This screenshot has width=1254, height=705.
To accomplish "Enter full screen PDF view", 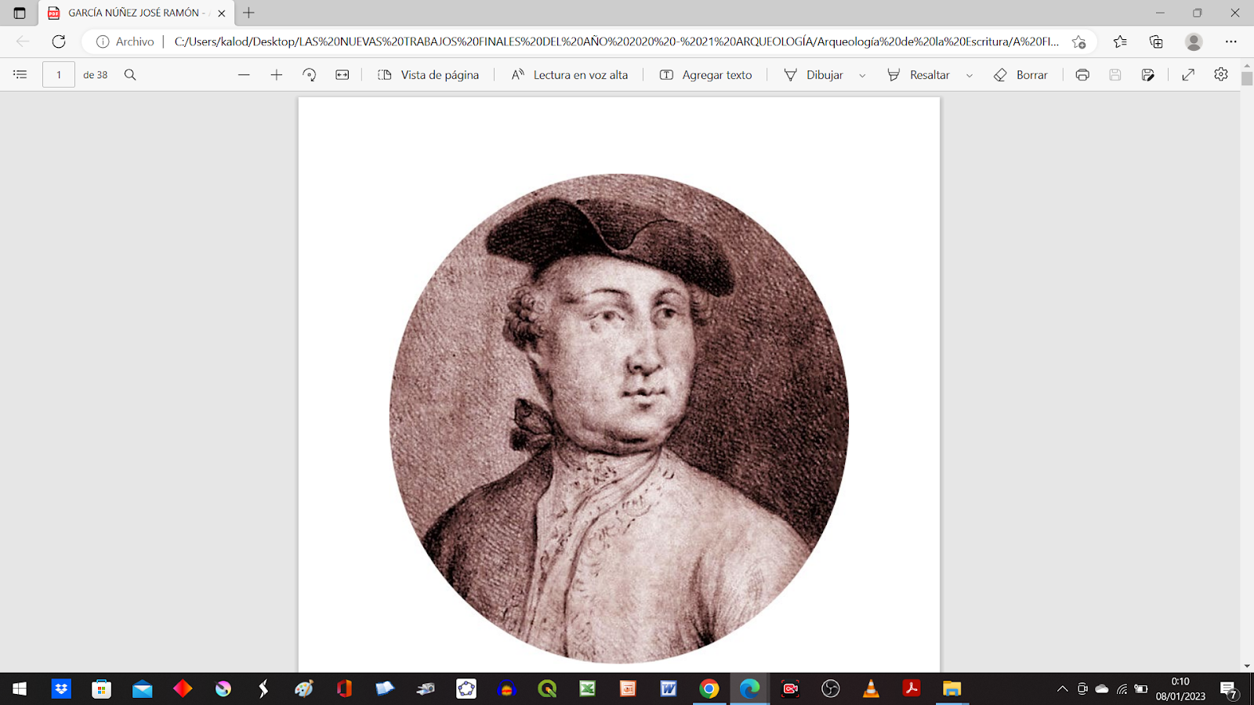I will pyautogui.click(x=1188, y=74).
